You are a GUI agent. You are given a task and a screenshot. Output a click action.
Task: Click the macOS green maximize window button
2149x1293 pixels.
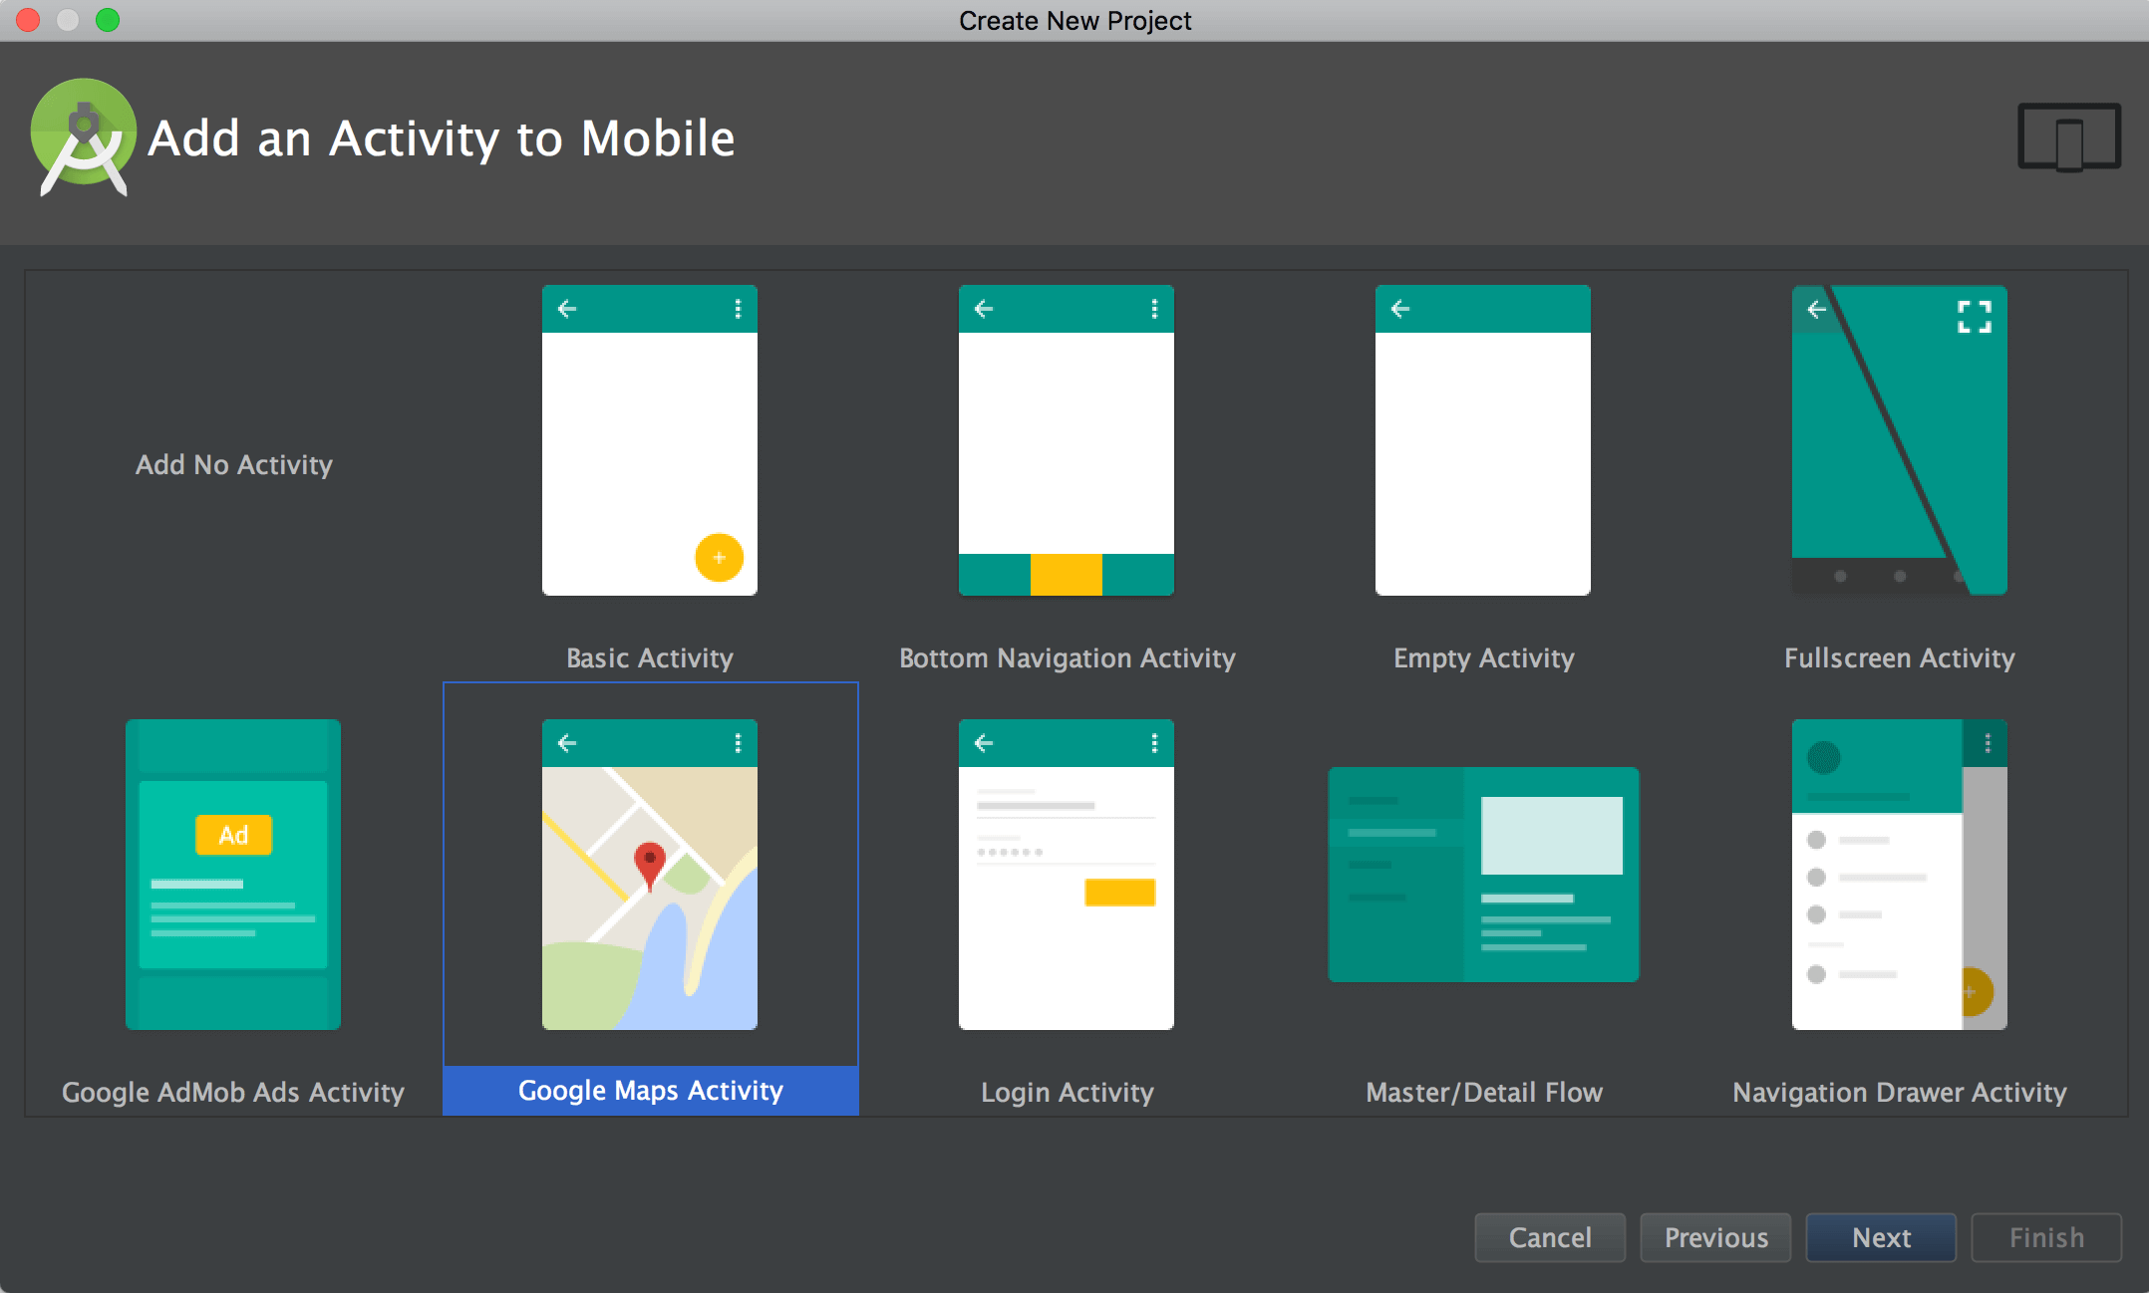108,20
